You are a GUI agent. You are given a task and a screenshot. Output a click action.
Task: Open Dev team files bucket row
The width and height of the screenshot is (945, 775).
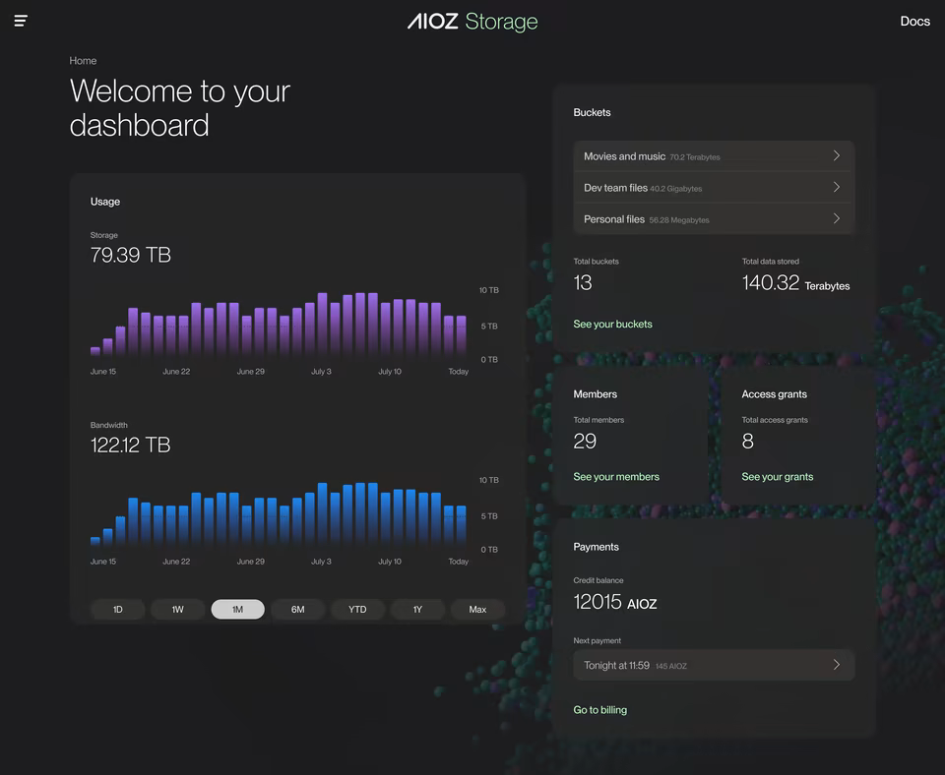[x=714, y=187]
